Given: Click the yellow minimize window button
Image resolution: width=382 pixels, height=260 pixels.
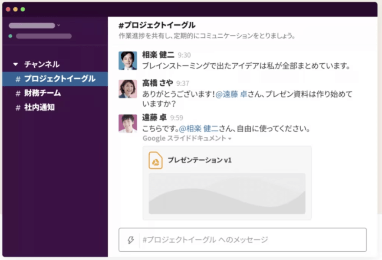Looking at the screenshot, I should tap(15, 9).
